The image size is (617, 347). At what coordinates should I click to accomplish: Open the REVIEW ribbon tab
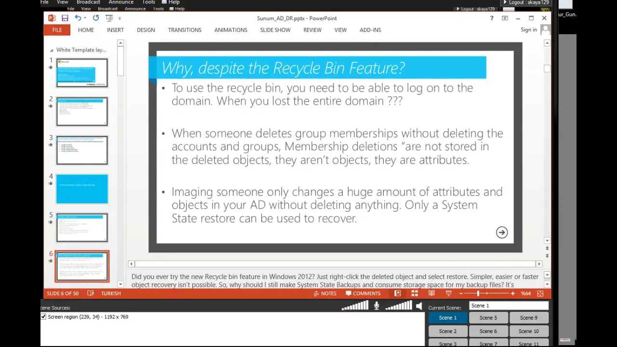312,30
